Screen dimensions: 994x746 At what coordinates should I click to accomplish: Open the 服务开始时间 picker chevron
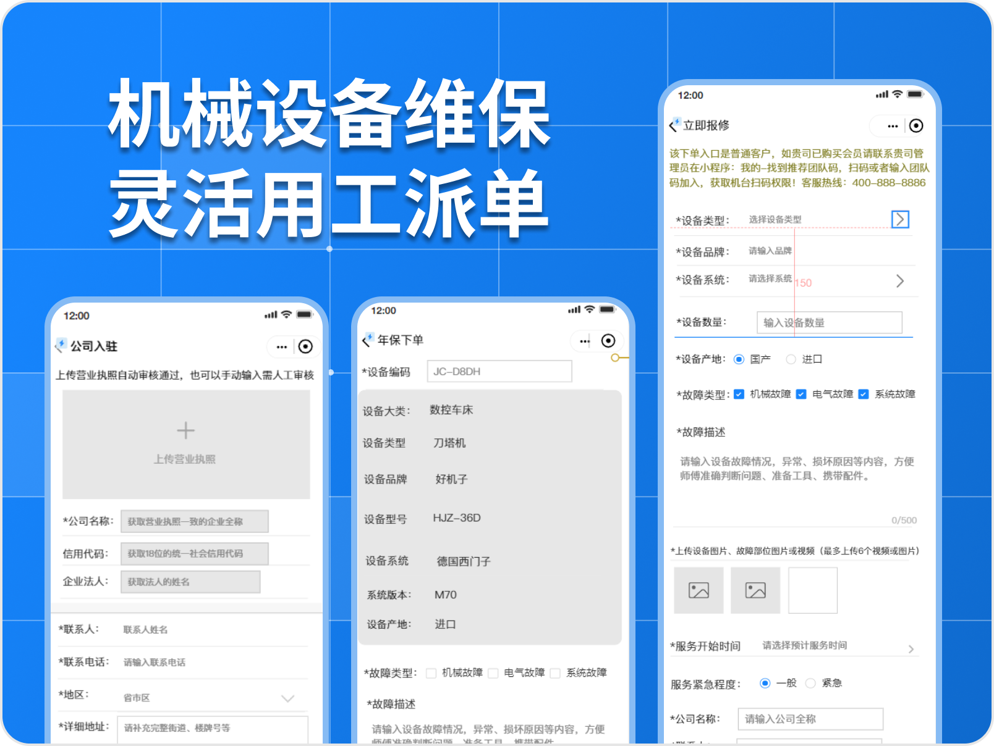point(911,649)
